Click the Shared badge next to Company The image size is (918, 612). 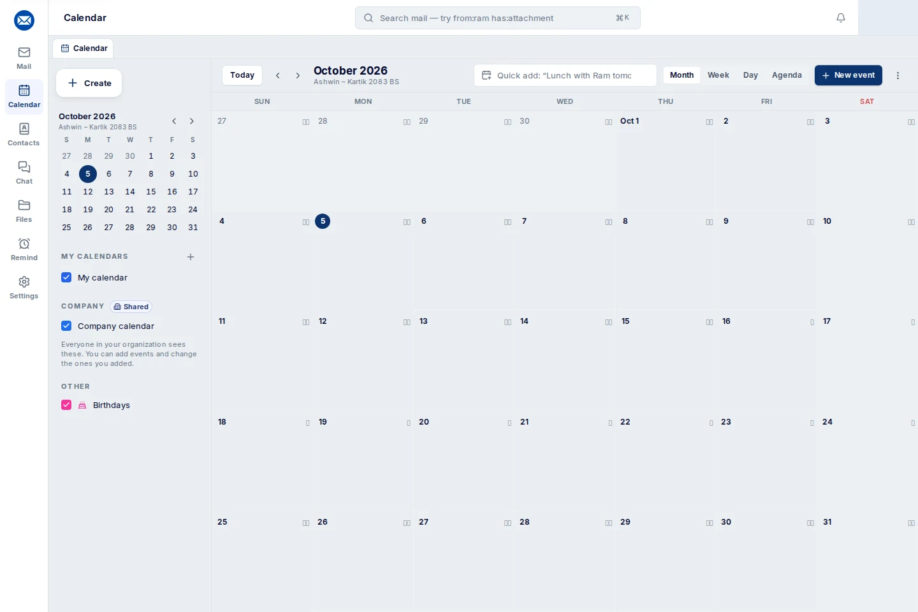tap(131, 307)
